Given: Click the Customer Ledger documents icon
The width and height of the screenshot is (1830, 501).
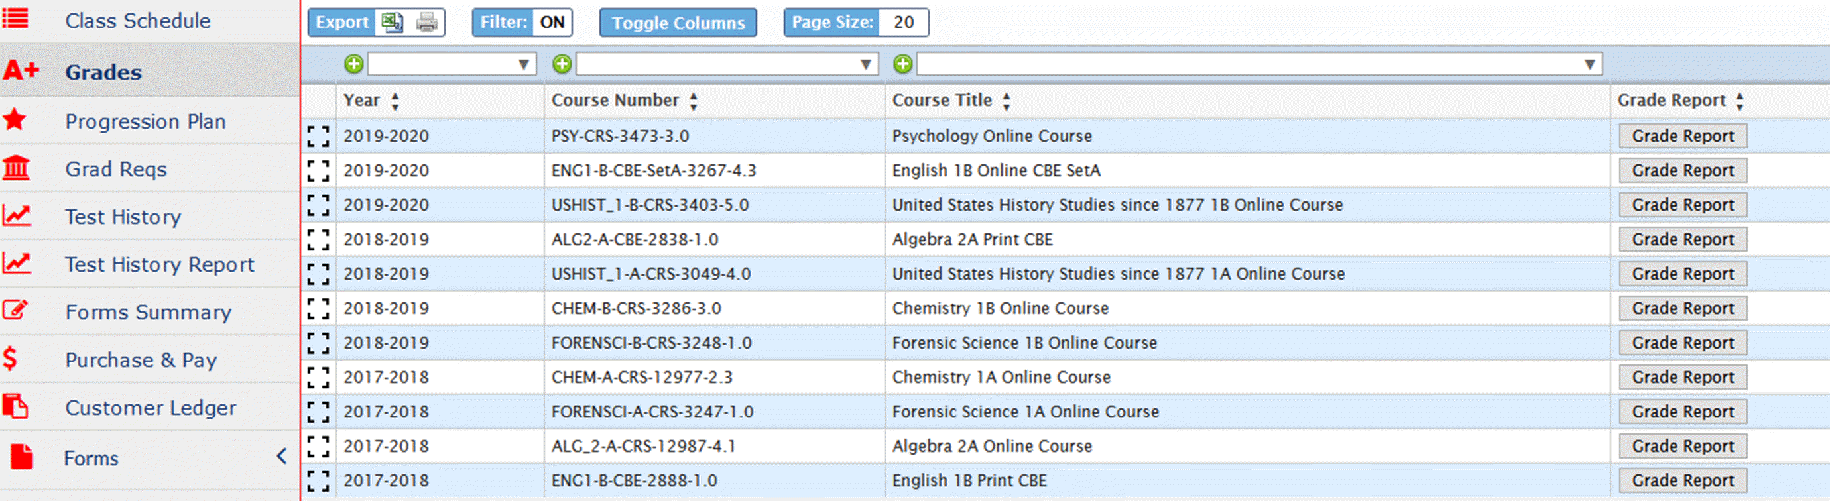Looking at the screenshot, I should point(15,407).
